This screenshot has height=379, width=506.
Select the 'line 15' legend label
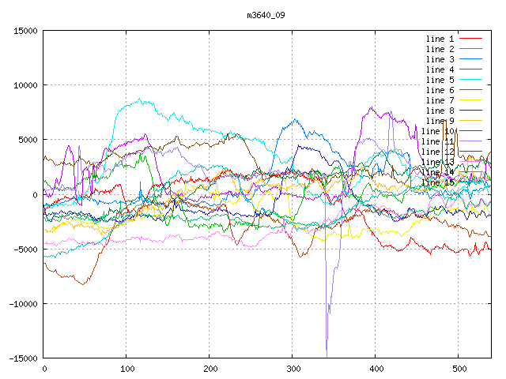tap(437, 182)
